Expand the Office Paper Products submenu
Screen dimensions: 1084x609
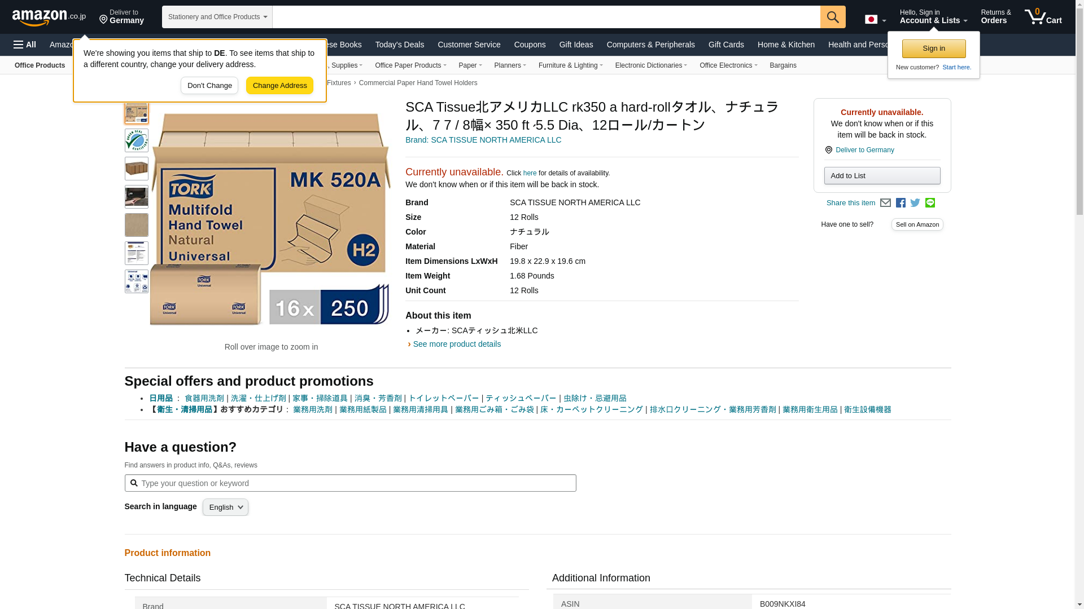click(410, 65)
